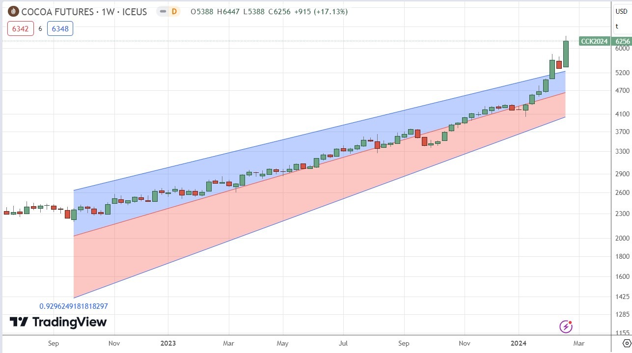The width and height of the screenshot is (632, 353).
Task: Open the COCOA FUTURES symbol title
Action: point(84,12)
